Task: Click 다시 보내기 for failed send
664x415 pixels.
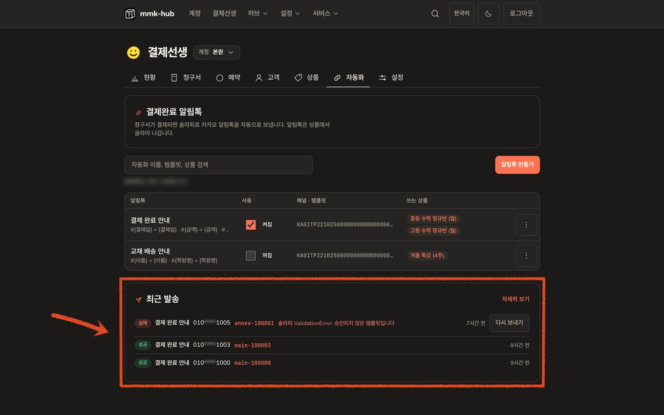Action: [x=509, y=323]
